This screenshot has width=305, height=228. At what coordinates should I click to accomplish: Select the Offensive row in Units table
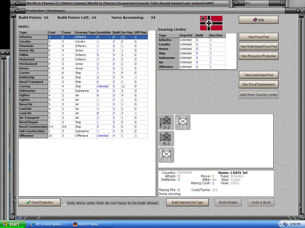(83, 136)
